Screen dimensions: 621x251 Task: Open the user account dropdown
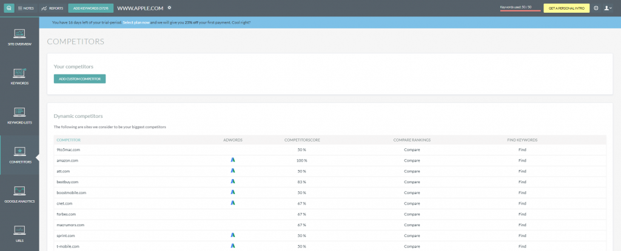point(608,8)
